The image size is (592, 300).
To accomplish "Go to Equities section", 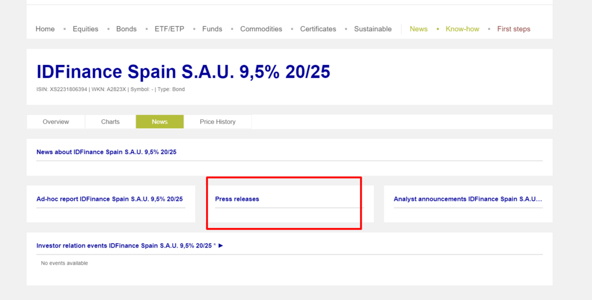I will point(85,29).
